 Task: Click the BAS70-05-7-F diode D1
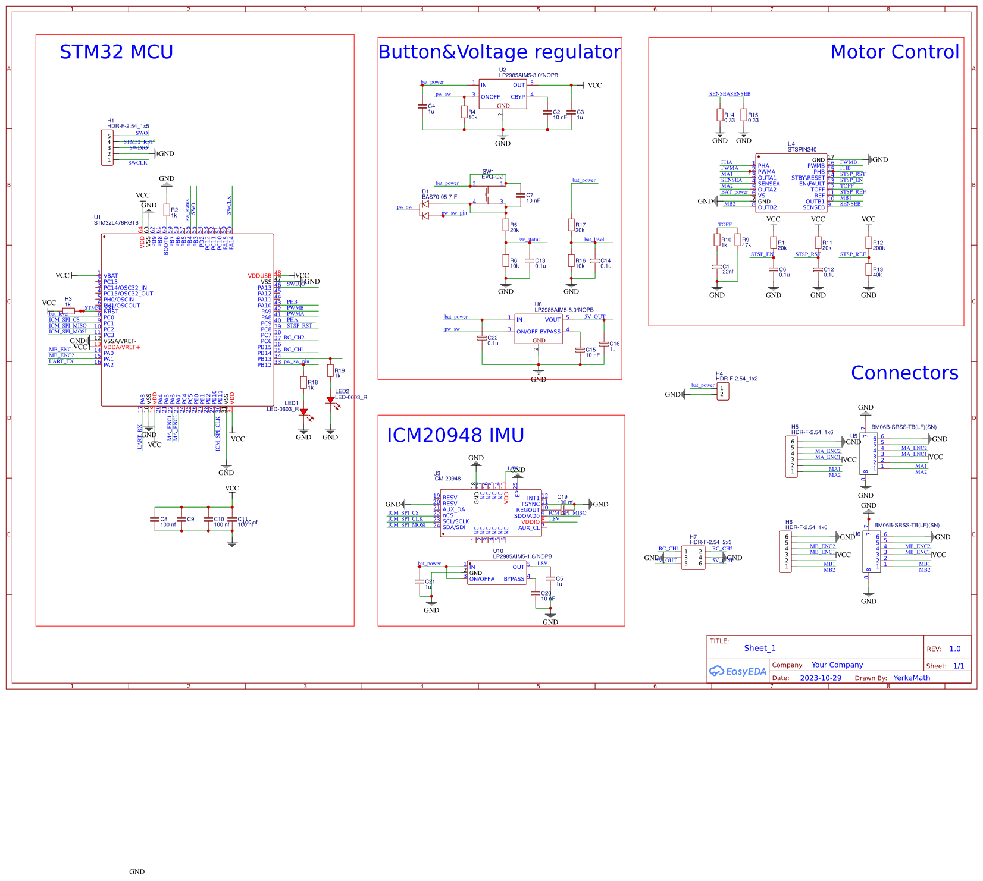pyautogui.click(x=425, y=205)
